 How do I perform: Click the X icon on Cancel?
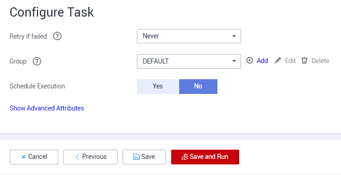pos(24,157)
